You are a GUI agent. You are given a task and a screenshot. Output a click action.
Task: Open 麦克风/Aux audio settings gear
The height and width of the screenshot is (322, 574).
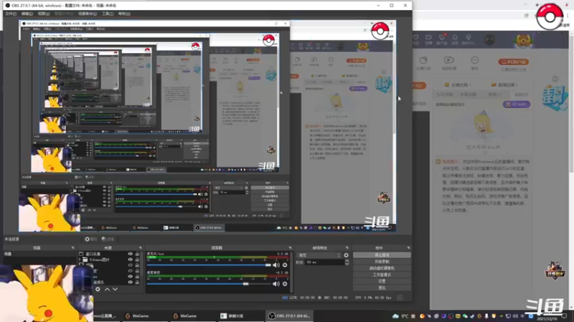coord(285,265)
